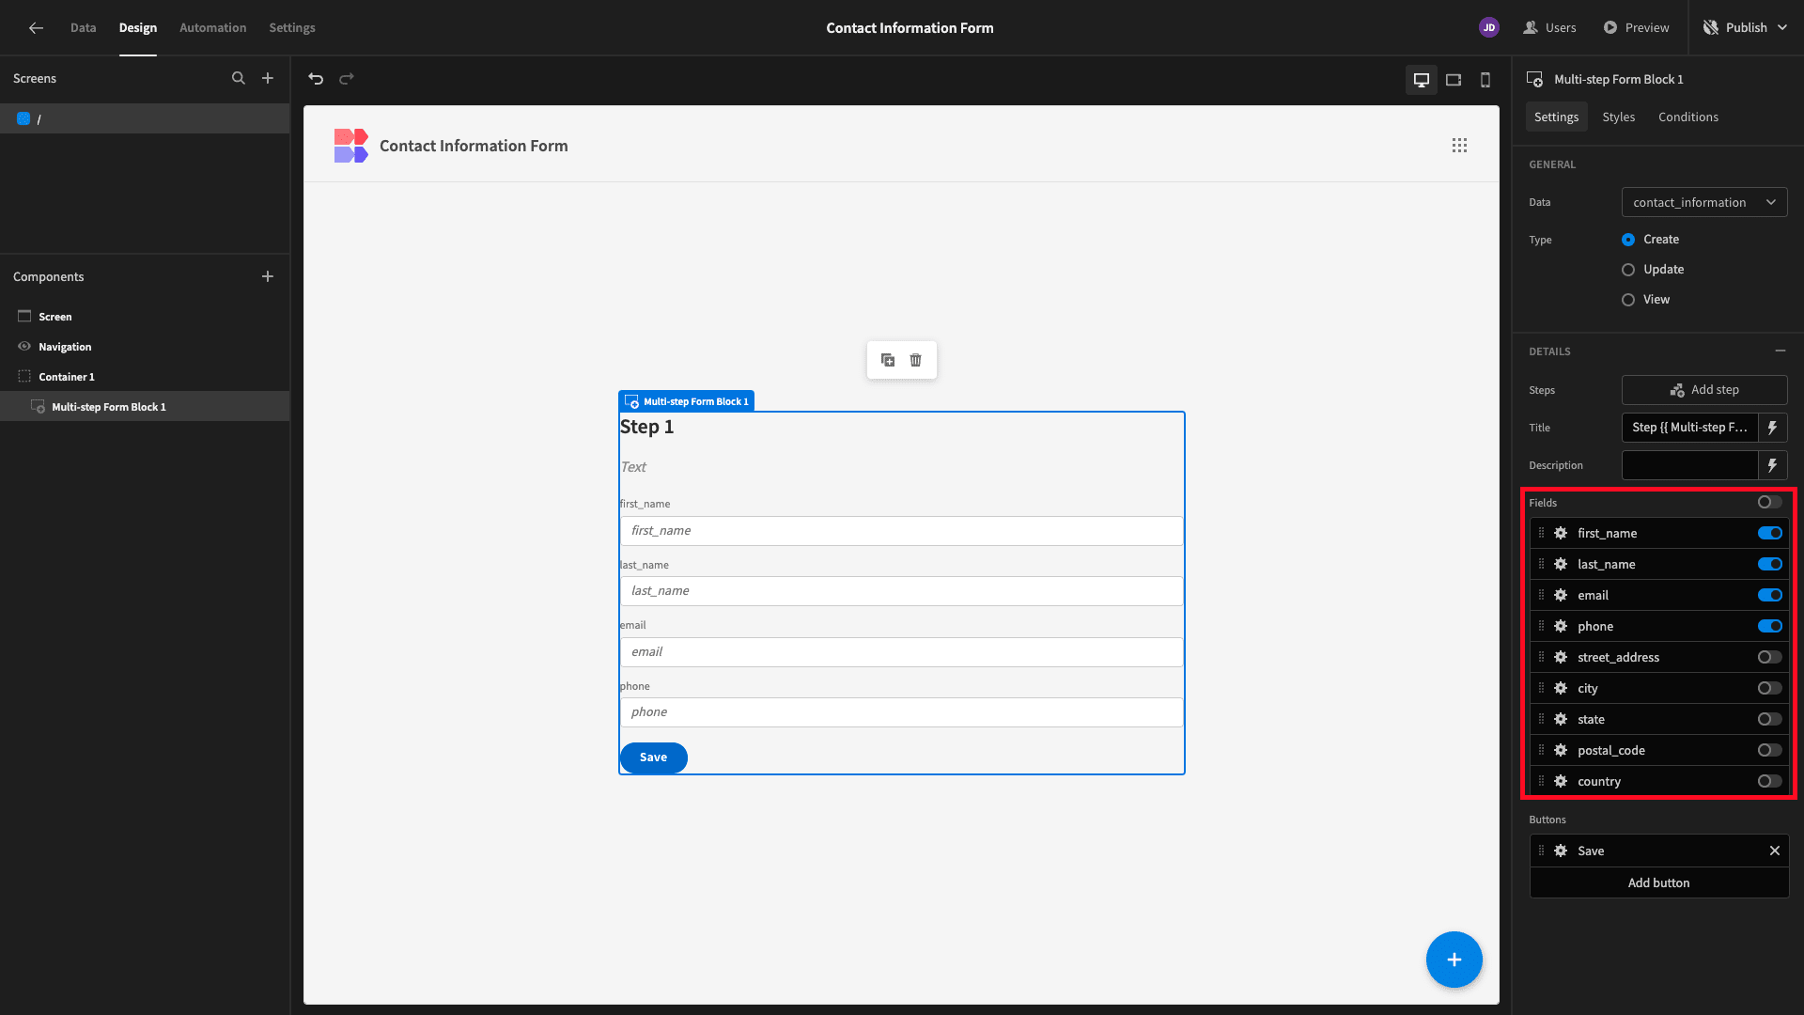
Task: Click the Add button option
Action: [x=1659, y=883]
